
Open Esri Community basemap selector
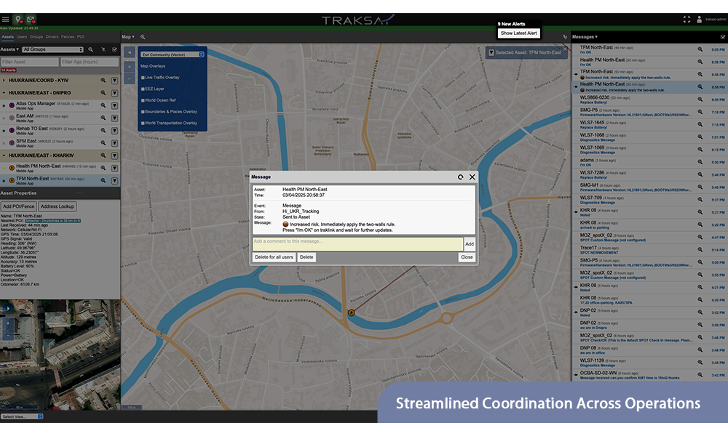(x=172, y=54)
